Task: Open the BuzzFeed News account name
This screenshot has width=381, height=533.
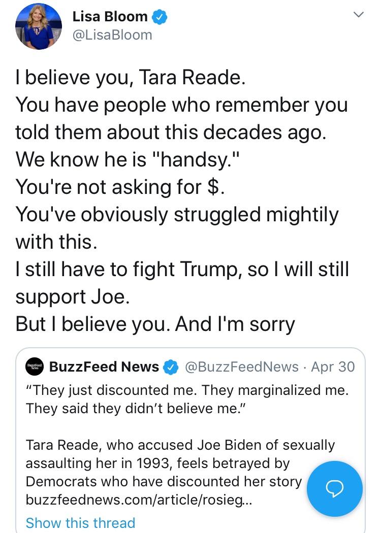Action: click(104, 367)
